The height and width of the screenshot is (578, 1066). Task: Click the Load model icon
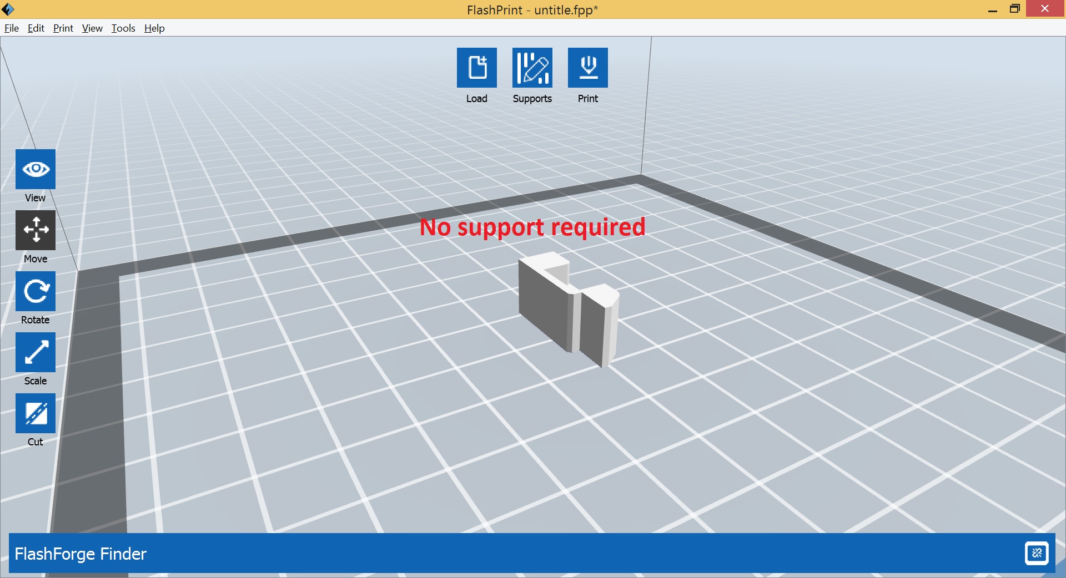(x=476, y=68)
